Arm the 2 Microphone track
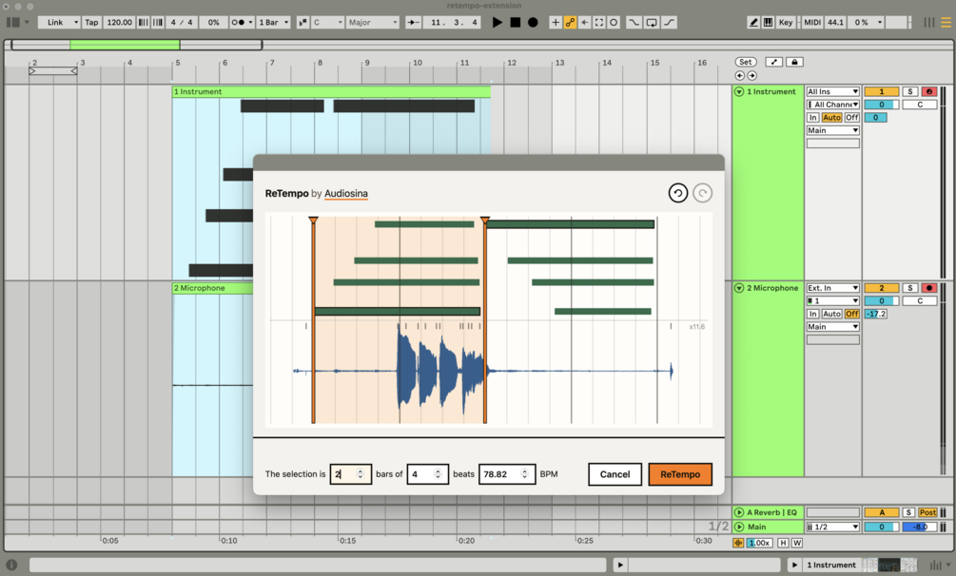The width and height of the screenshot is (956, 576). [929, 288]
